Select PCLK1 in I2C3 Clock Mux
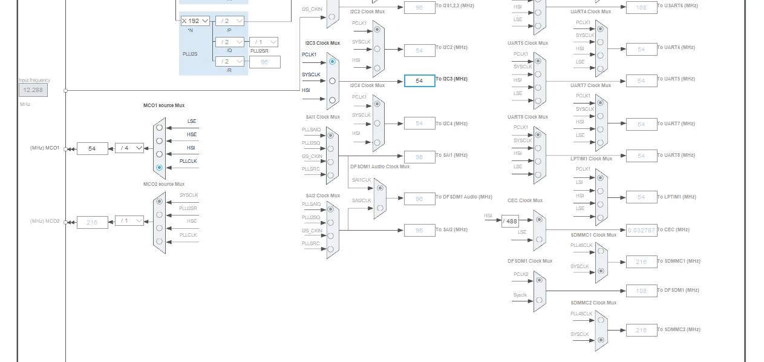The height and width of the screenshot is (362, 764). tap(332, 62)
